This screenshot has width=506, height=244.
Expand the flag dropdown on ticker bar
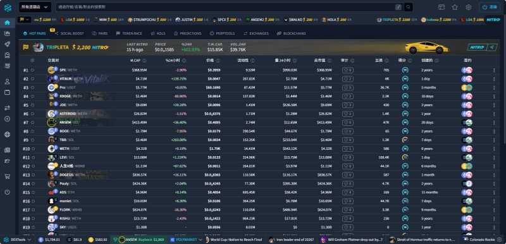[x=24, y=20]
